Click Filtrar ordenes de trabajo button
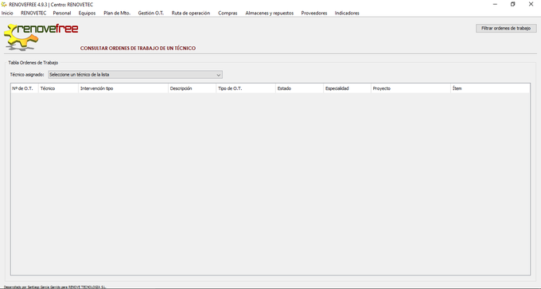541x289 pixels. tap(506, 29)
